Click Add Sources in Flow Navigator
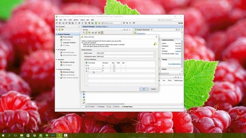 click(x=66, y=40)
